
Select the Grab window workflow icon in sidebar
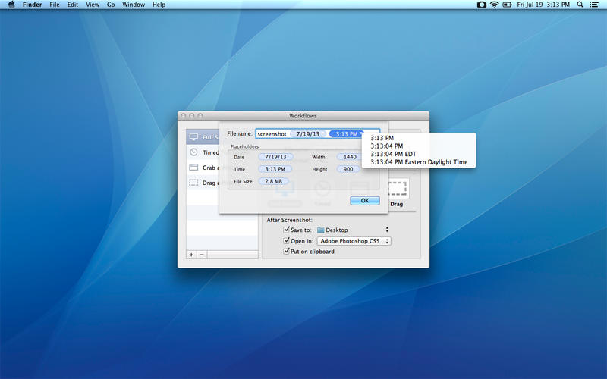193,168
